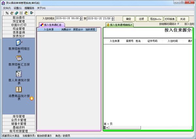
Task: Open 客房结帐汇总报表 report icon
Action: 19,58
